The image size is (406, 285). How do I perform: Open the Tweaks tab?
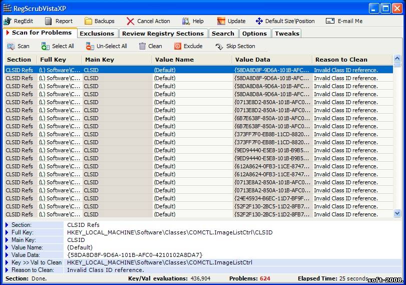click(287, 34)
